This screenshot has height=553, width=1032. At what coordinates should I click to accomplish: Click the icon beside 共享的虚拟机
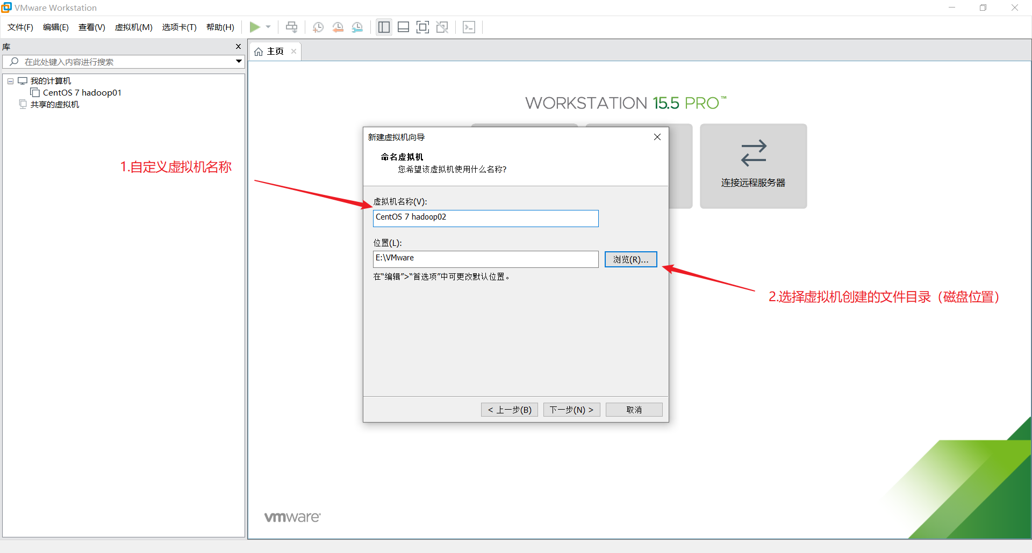click(x=23, y=104)
